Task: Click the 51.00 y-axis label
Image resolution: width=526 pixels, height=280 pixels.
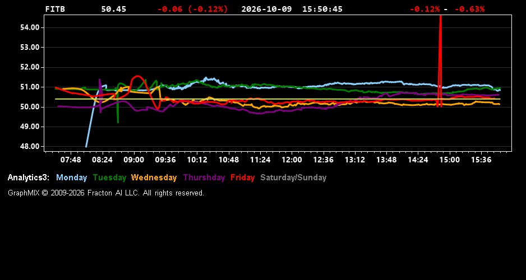Action: pos(30,87)
